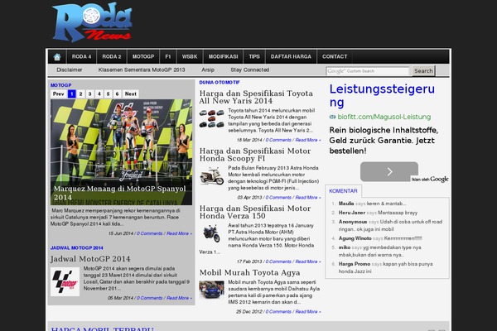This screenshot has width=497, height=331.
Task: Open the MODIFIKASI section
Action: tap(223, 57)
